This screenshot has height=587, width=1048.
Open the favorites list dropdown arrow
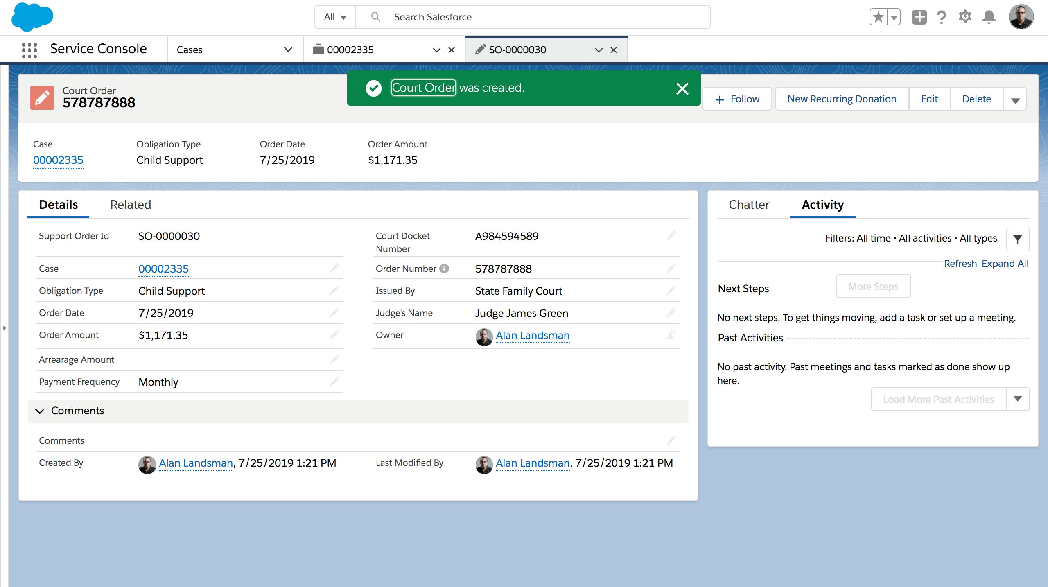(894, 17)
